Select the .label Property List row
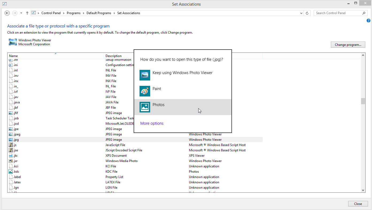 (x=135, y=177)
